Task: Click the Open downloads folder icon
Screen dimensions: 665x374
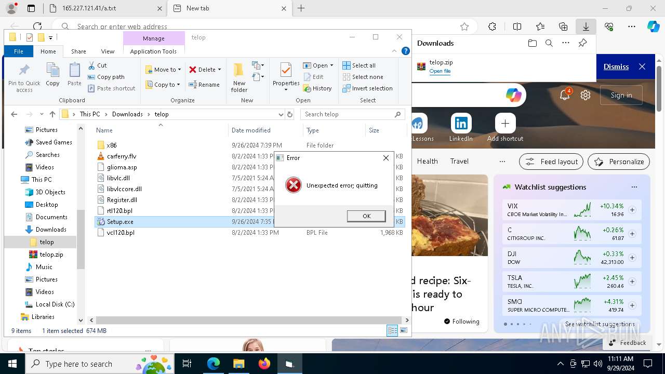Action: coord(532,43)
